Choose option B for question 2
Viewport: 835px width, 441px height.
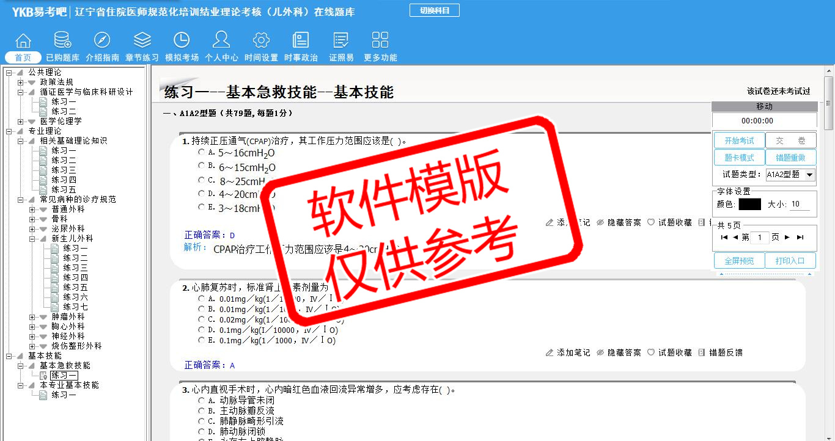pos(201,309)
